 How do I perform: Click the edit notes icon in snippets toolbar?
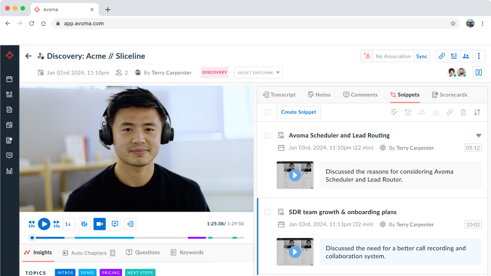(x=394, y=112)
